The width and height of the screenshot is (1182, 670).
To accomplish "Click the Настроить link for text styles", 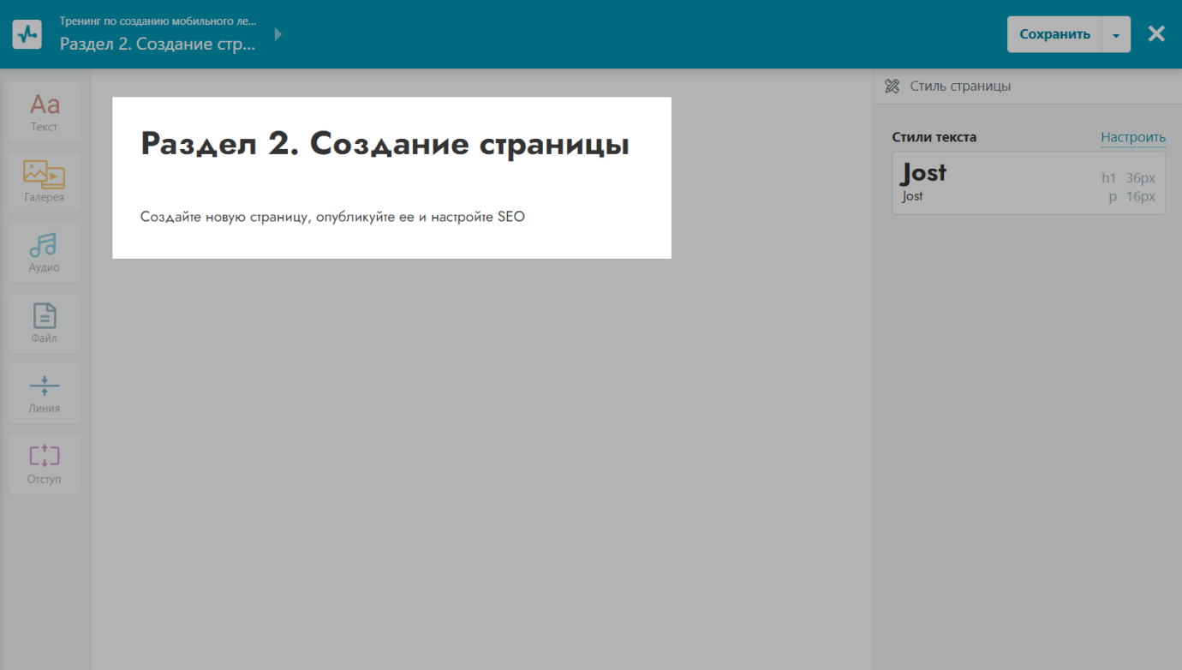I will click(x=1132, y=137).
